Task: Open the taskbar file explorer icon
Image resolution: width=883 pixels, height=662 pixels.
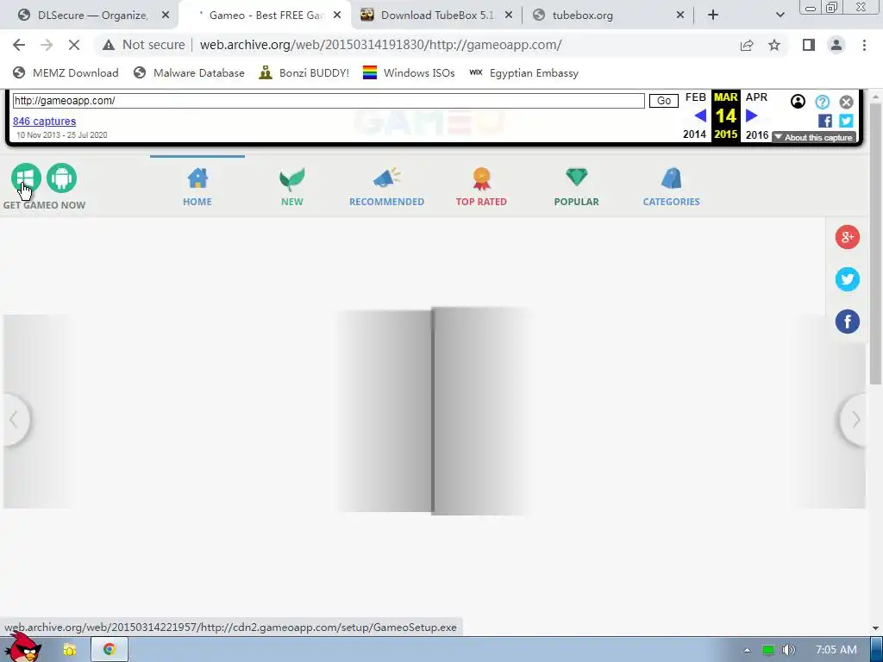Action: tap(69, 650)
